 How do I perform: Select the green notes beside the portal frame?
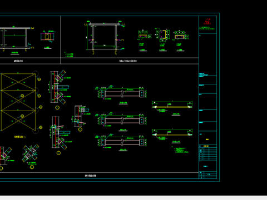(x=69, y=55)
